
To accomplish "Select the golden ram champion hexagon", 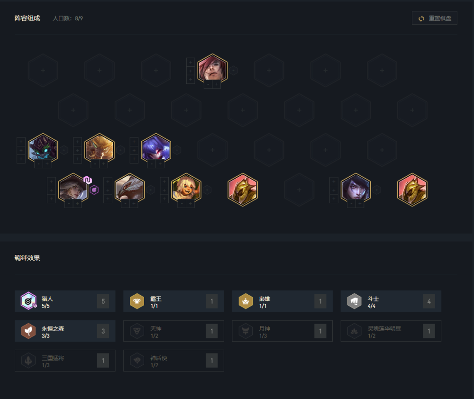I will coord(100,148).
